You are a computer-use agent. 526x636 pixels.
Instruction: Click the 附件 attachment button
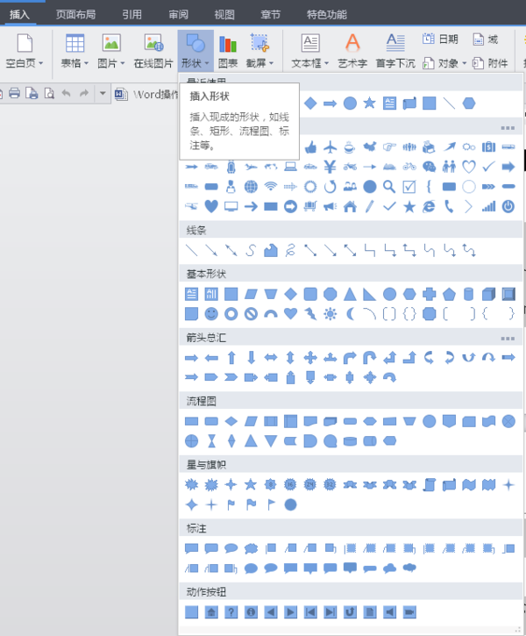pyautogui.click(x=490, y=63)
